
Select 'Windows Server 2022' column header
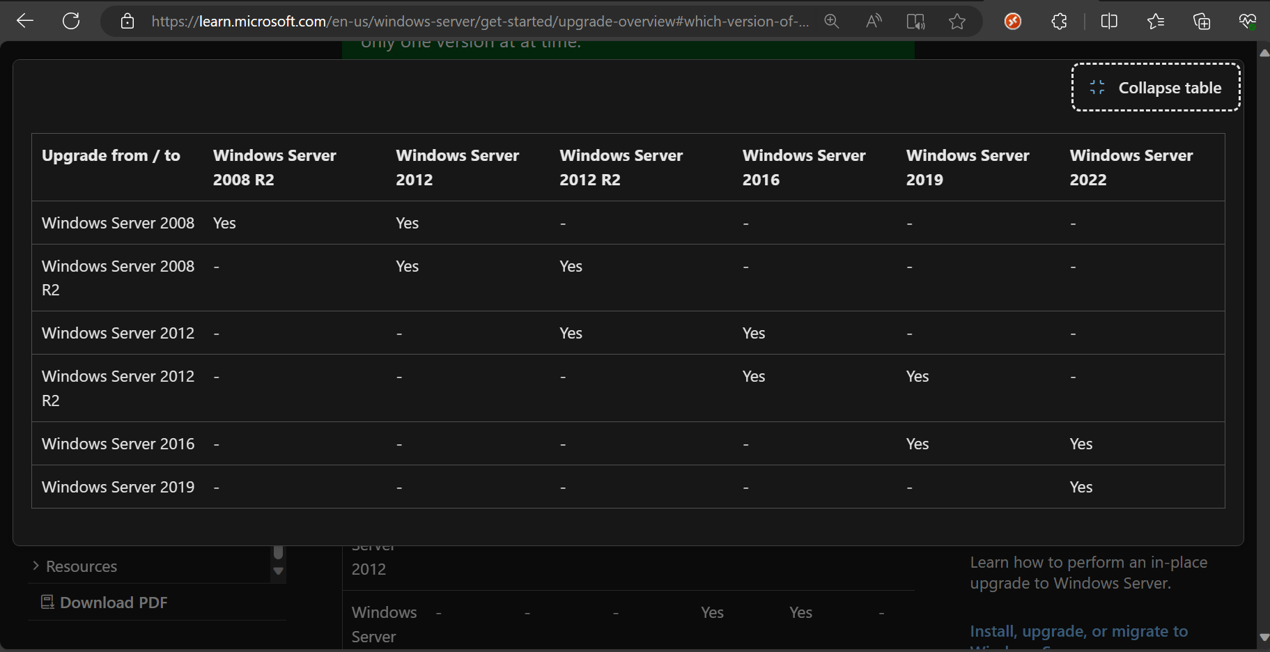pos(1131,167)
